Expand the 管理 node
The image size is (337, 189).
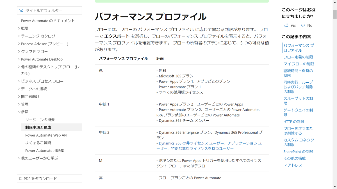(x=19, y=104)
